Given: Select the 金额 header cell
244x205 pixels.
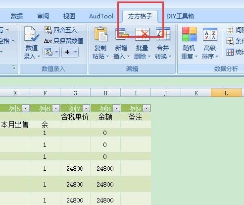Looking at the screenshot, I should click(105, 117).
